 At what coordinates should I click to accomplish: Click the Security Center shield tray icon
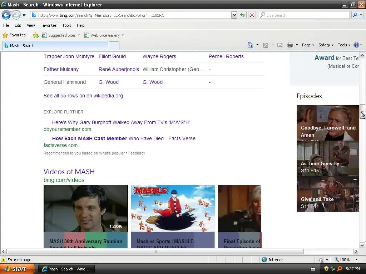point(326,269)
